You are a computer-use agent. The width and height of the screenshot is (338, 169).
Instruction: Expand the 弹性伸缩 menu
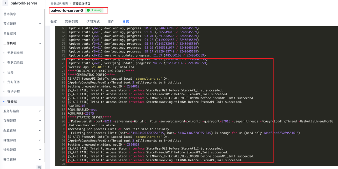pos(39,140)
